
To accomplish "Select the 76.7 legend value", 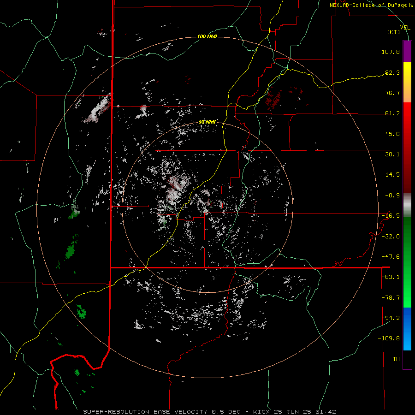I will click(x=392, y=93).
